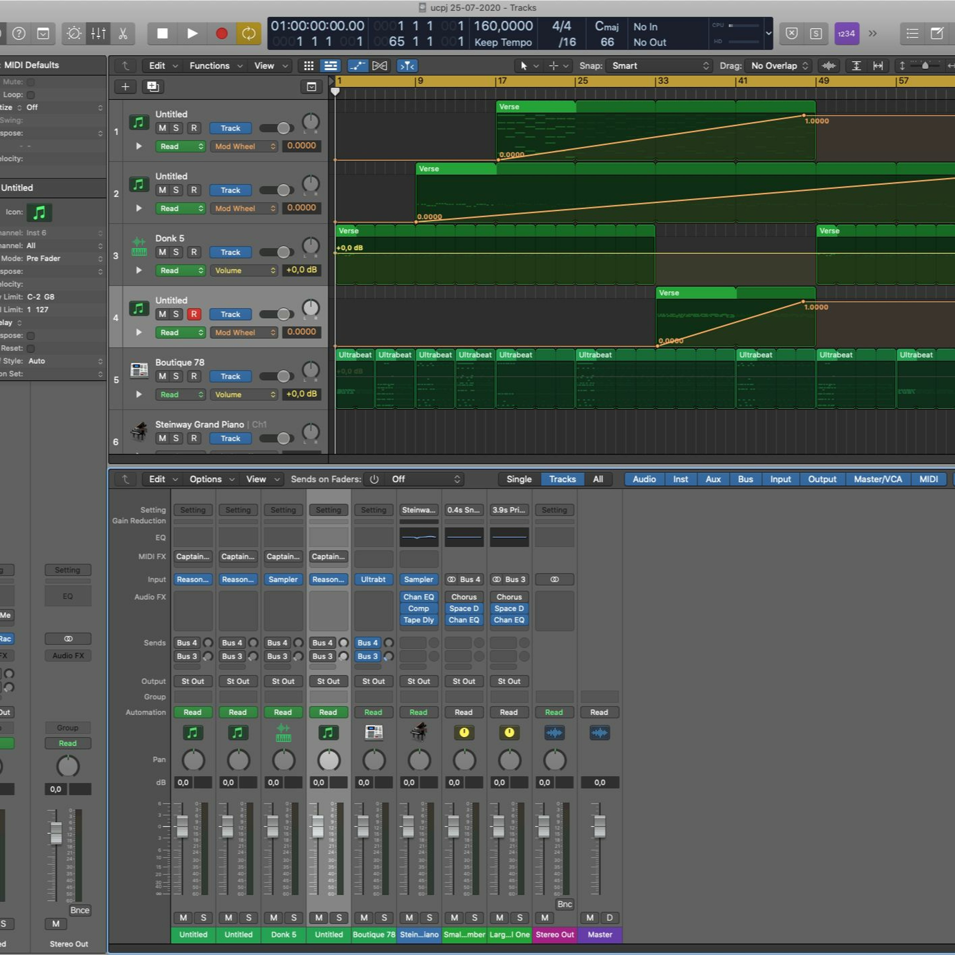Click the Record button in transport
The image size is (955, 955).
tap(222, 33)
